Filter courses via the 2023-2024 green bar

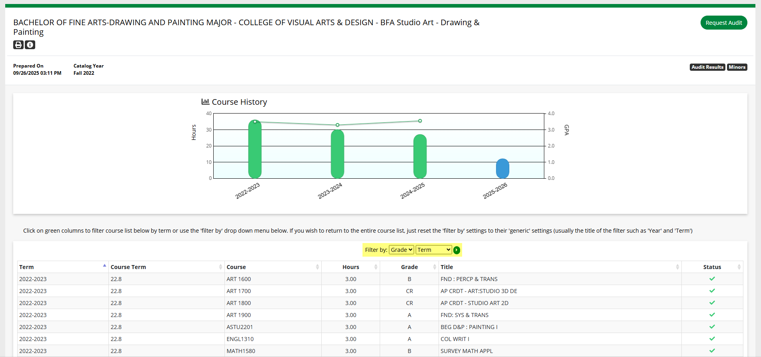(337, 154)
